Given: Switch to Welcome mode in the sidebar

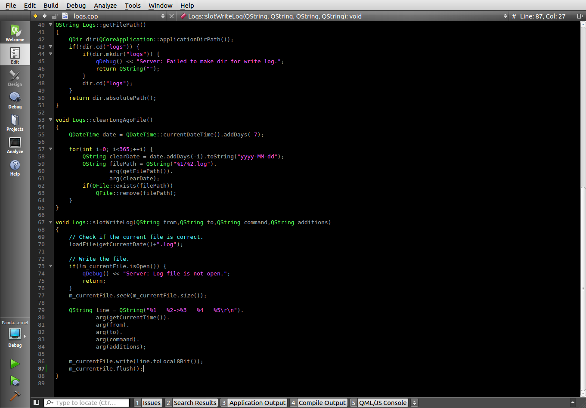Looking at the screenshot, I should click(x=15, y=33).
